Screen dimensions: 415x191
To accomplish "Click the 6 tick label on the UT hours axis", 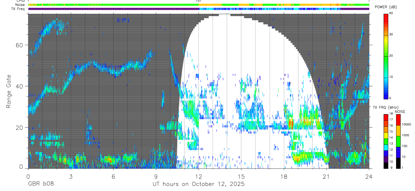I will tap(113, 176).
